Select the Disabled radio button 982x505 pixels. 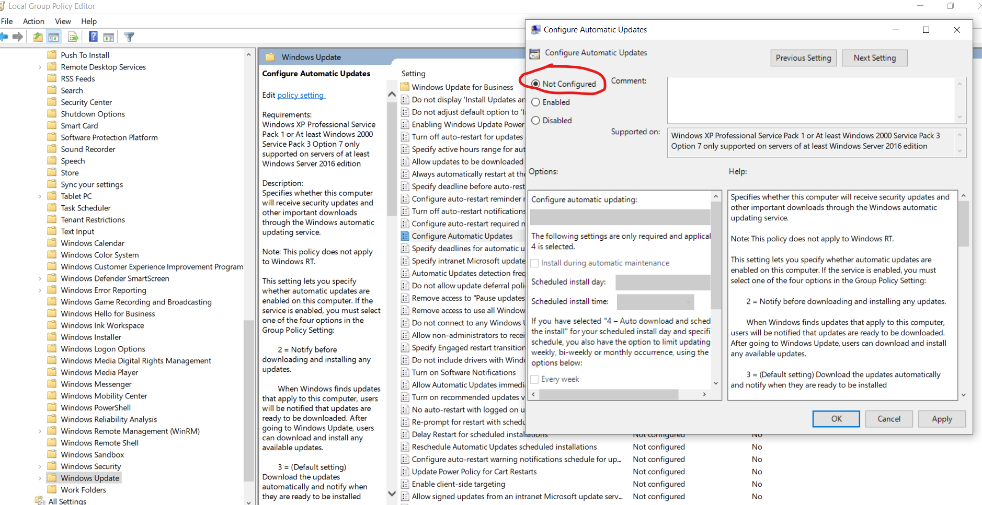coord(535,121)
